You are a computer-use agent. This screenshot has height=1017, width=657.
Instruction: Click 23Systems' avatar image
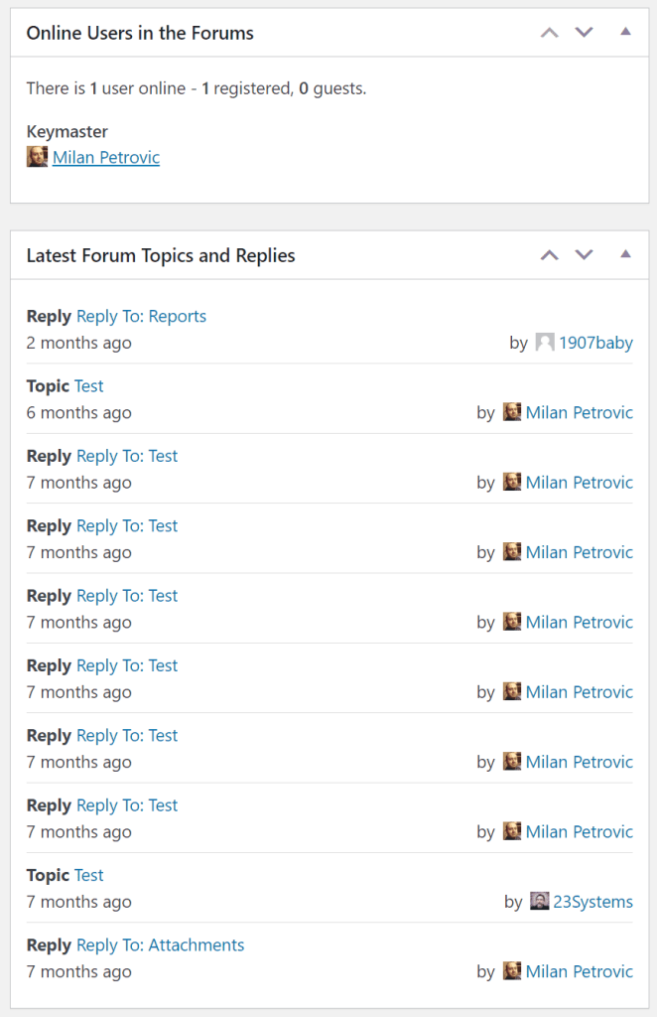click(x=541, y=901)
